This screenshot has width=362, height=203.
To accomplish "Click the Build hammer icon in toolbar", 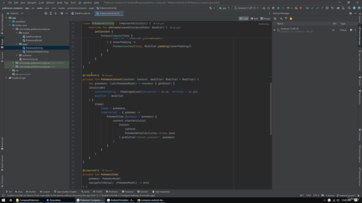I will point(210,8).
